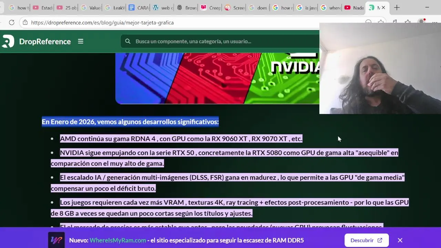Click the Descubrir button
The width and height of the screenshot is (441, 248).
coord(367,240)
